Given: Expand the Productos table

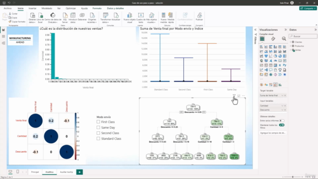Looking at the screenshot, I should [290, 46].
